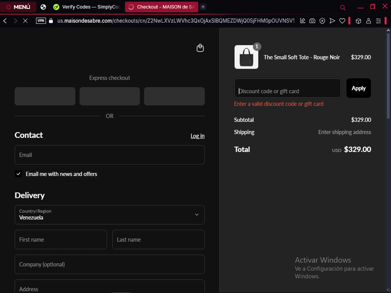
Task: Click the scrollbar up arrow
Action: [388, 30]
